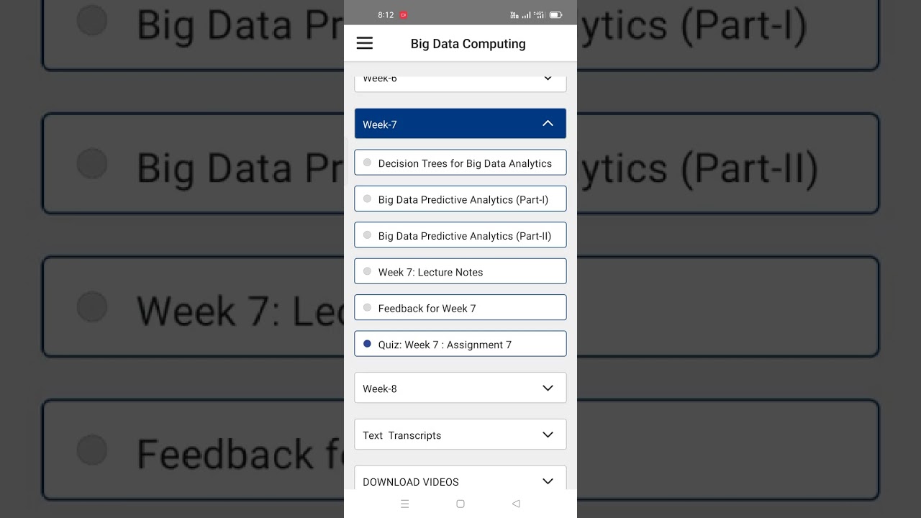Viewport: 921px width, 518px height.
Task: Open the hamburger menu icon
Action: click(x=365, y=43)
